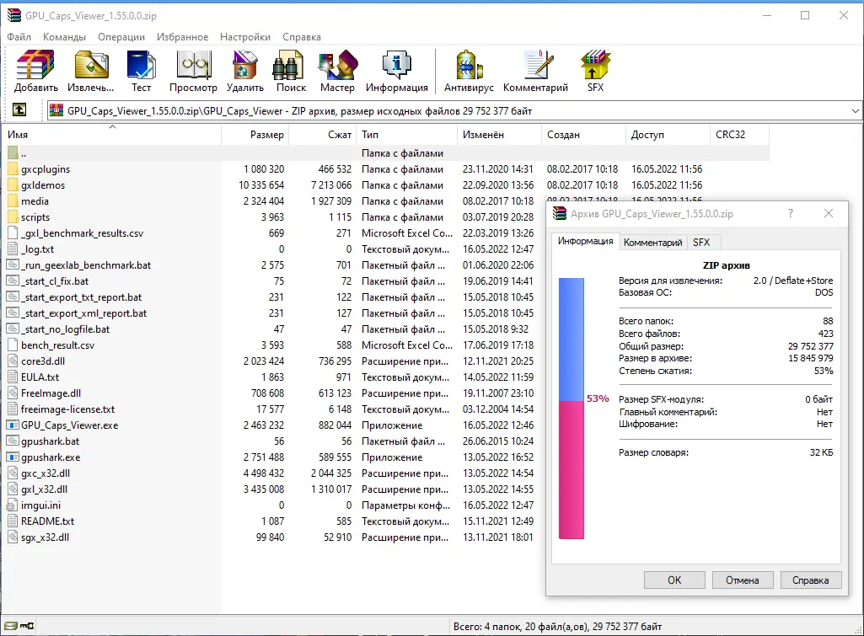Confirm the dialog with OK
The height and width of the screenshot is (636, 864).
pyautogui.click(x=674, y=580)
